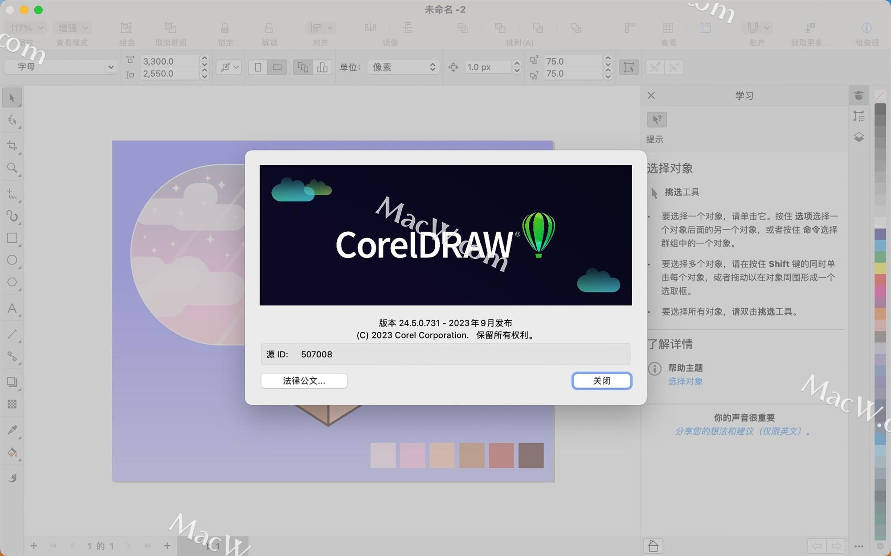Select the Ellipse tool
This screenshot has height=556, width=891.
click(12, 260)
